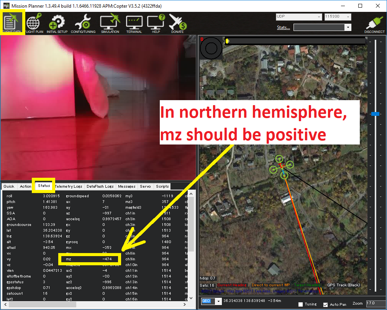Open the Flight Data screen
387x310 pixels.
12,23
